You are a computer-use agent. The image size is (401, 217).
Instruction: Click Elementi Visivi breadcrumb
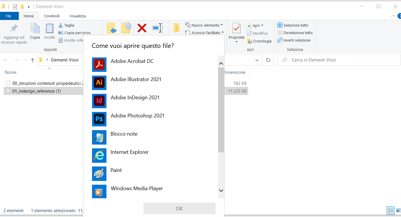pyautogui.click(x=65, y=60)
